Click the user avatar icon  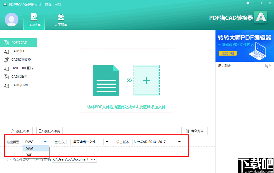(11, 20)
